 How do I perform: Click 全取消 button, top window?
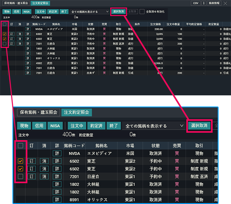pos(132,12)
